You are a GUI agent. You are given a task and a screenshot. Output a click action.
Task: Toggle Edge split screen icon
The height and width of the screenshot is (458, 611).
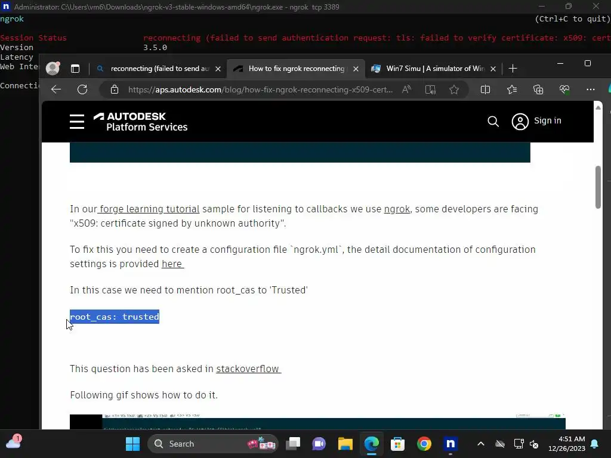coord(485,89)
